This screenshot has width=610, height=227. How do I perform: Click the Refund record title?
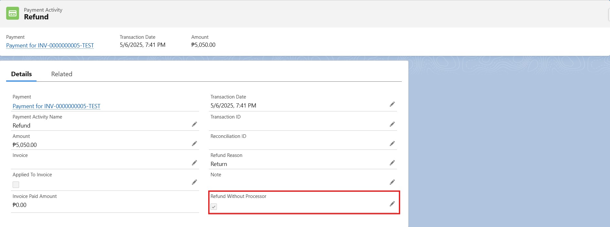tap(36, 17)
